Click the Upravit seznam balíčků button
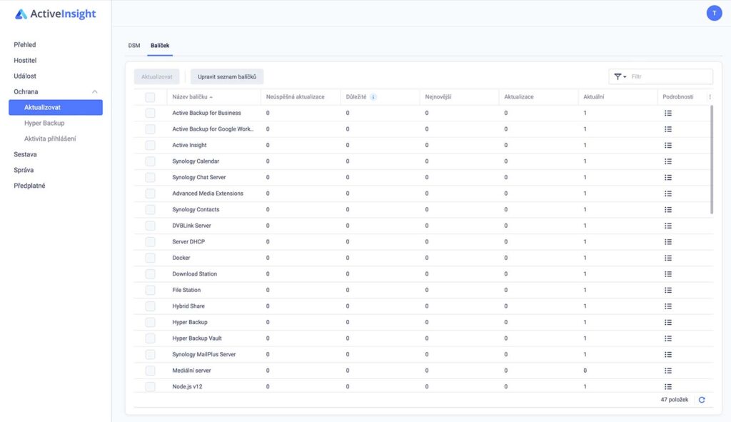The image size is (731, 422). pos(227,76)
